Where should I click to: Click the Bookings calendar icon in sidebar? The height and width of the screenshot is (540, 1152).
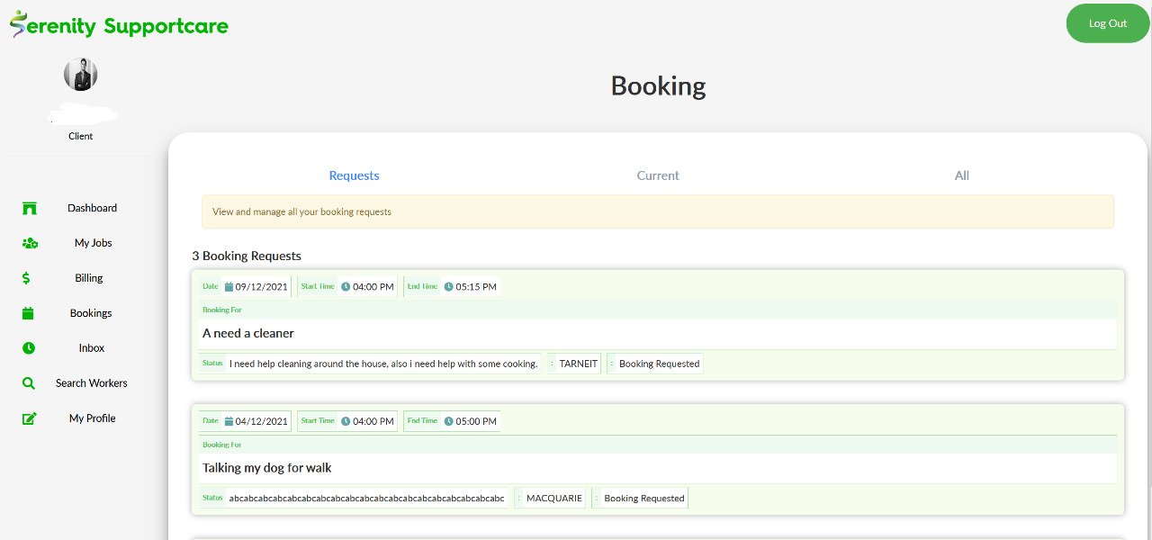click(28, 313)
